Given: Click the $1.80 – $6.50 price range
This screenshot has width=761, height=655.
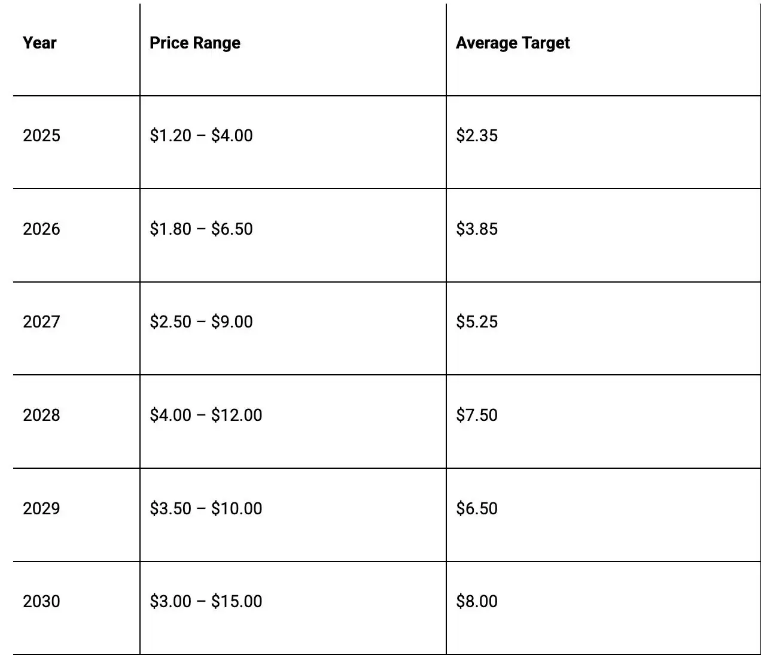Looking at the screenshot, I should (x=201, y=229).
